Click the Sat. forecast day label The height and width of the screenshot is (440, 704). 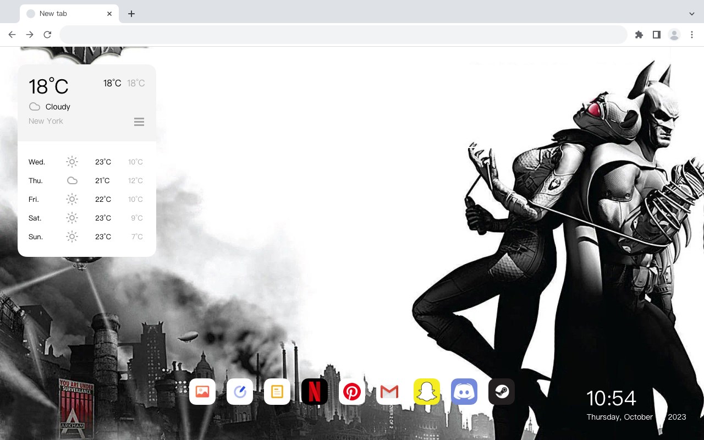coord(35,218)
